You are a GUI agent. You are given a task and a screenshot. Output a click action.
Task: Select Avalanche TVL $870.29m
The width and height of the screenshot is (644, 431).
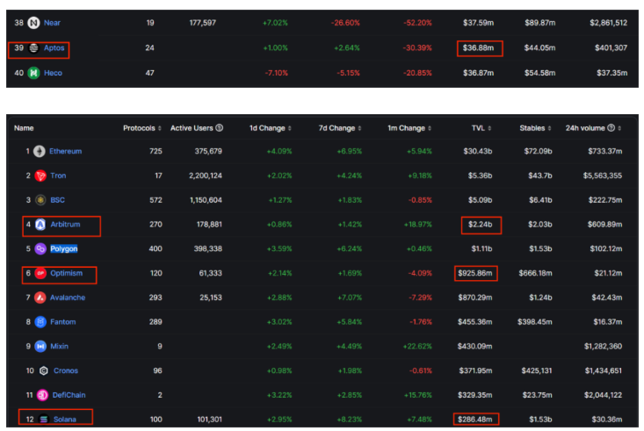coord(475,298)
